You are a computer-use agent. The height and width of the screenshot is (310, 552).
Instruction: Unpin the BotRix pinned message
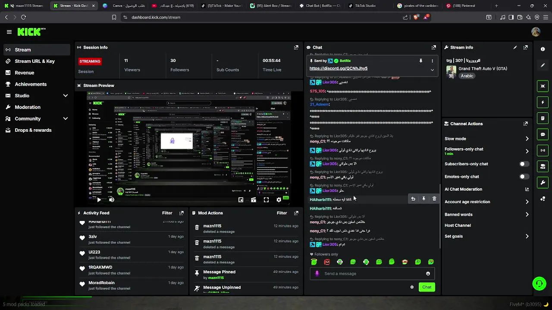pyautogui.click(x=421, y=61)
